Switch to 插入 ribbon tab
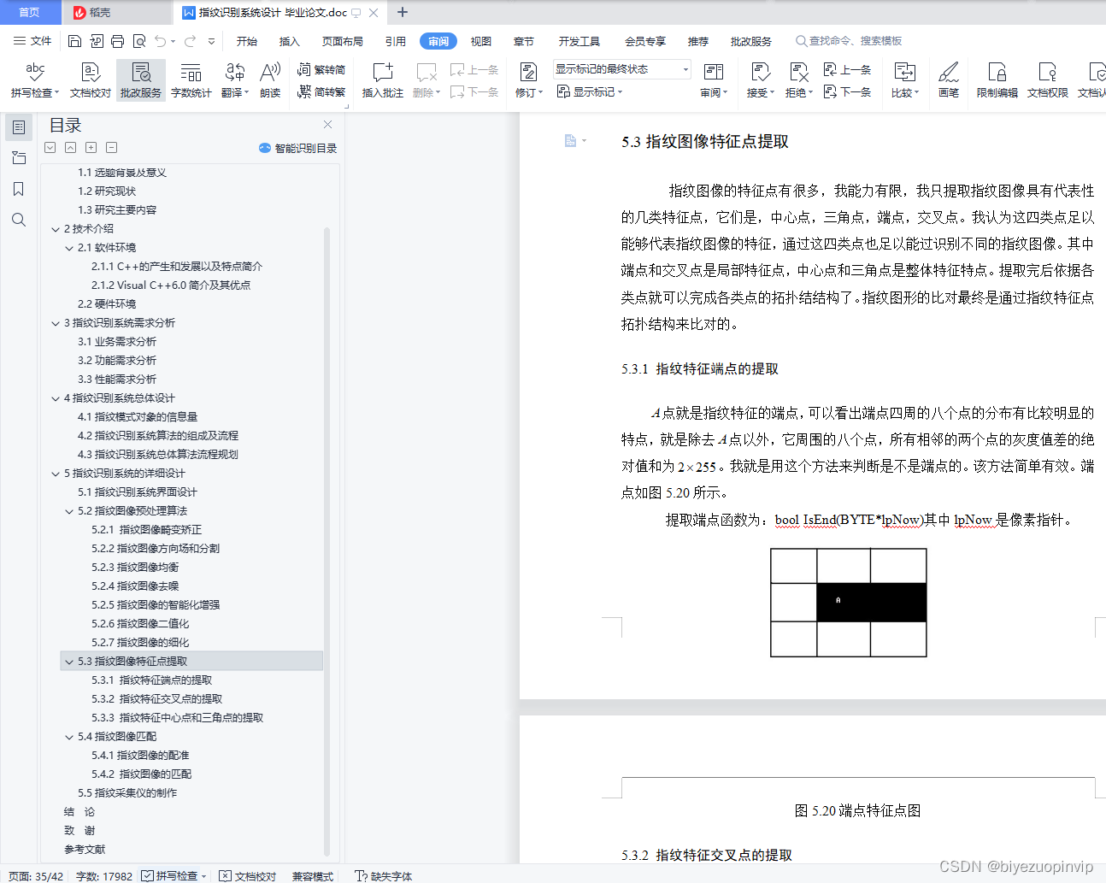Screen dimensions: 1106x883 tap(290, 41)
